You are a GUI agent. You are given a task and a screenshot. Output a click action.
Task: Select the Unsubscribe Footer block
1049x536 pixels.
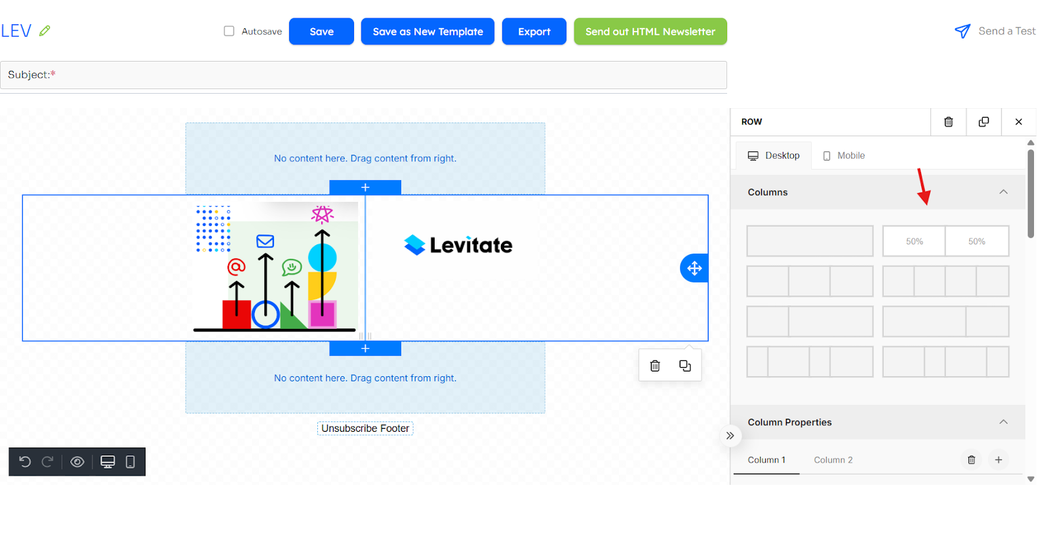pyautogui.click(x=365, y=429)
